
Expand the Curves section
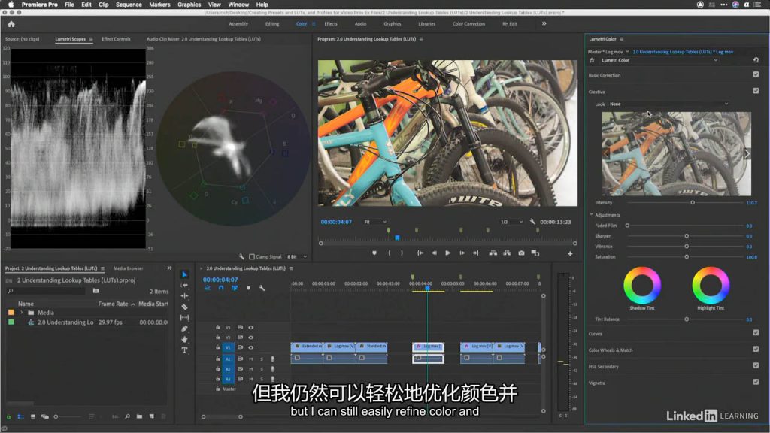click(596, 334)
